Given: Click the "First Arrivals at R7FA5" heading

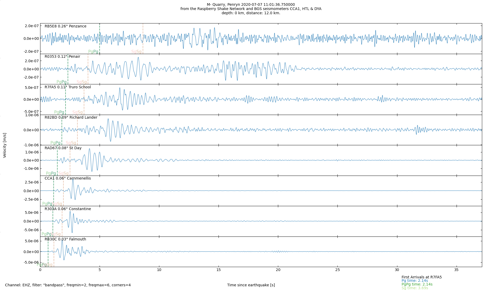Looking at the screenshot, I should point(422,277).
